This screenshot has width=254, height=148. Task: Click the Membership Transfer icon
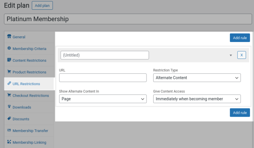9,130
